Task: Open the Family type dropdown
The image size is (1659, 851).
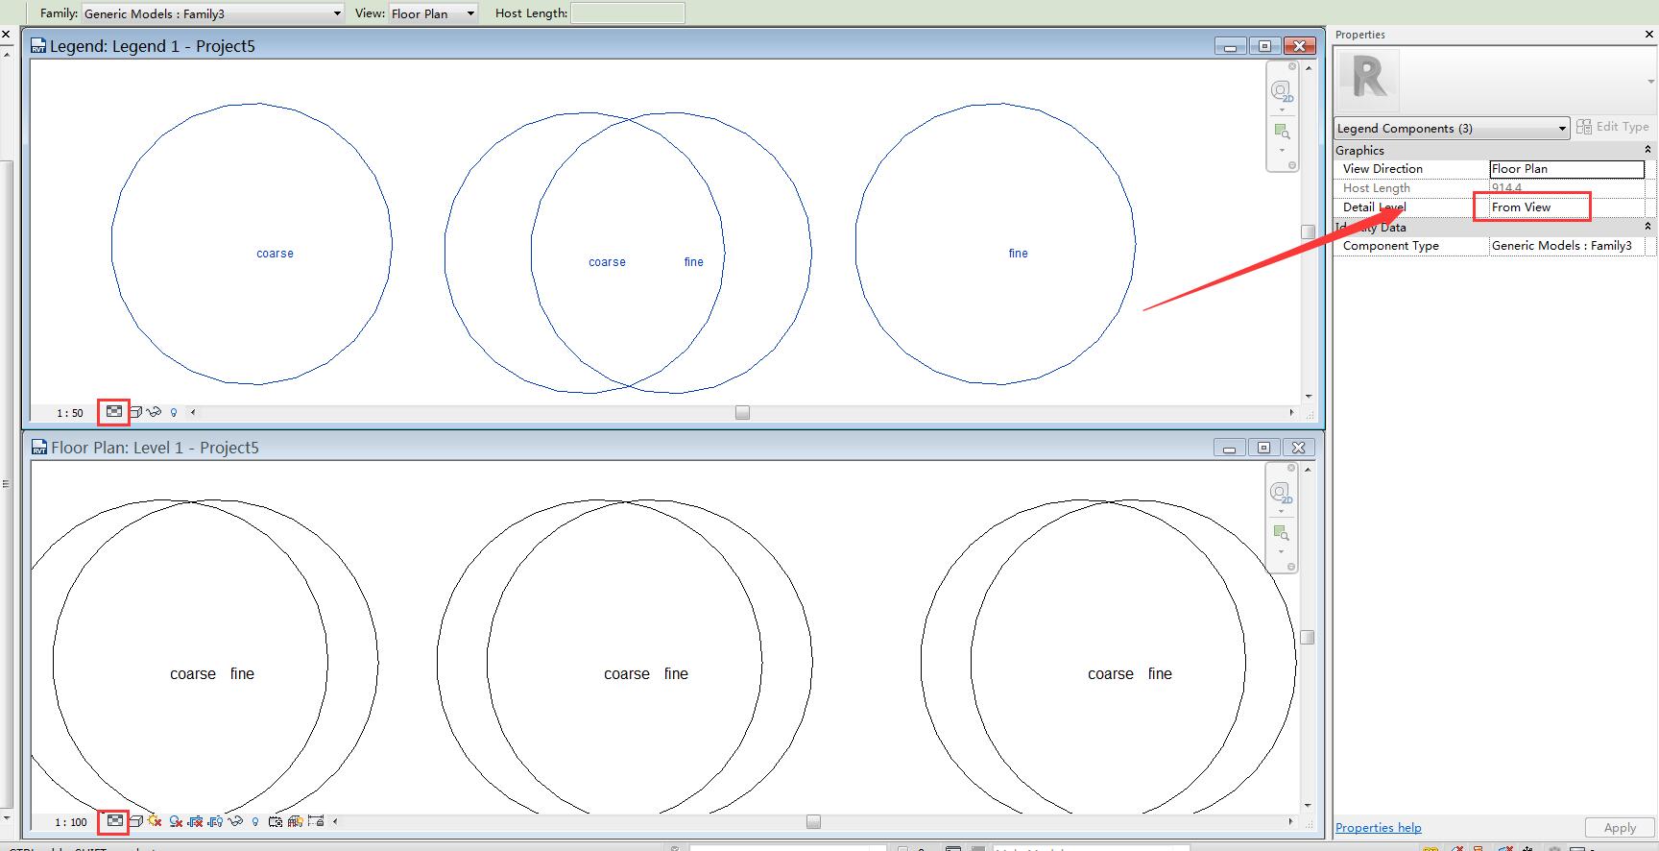Action: point(213,13)
